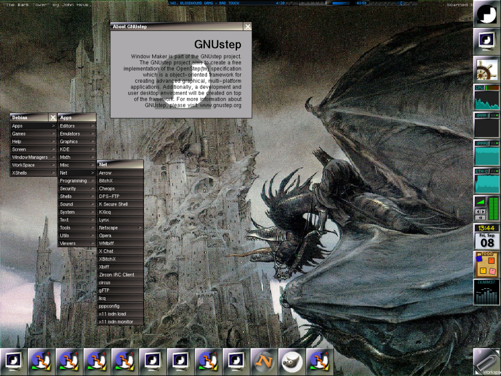Close the About GNUstep window
501x376 pixels.
(x=248, y=27)
